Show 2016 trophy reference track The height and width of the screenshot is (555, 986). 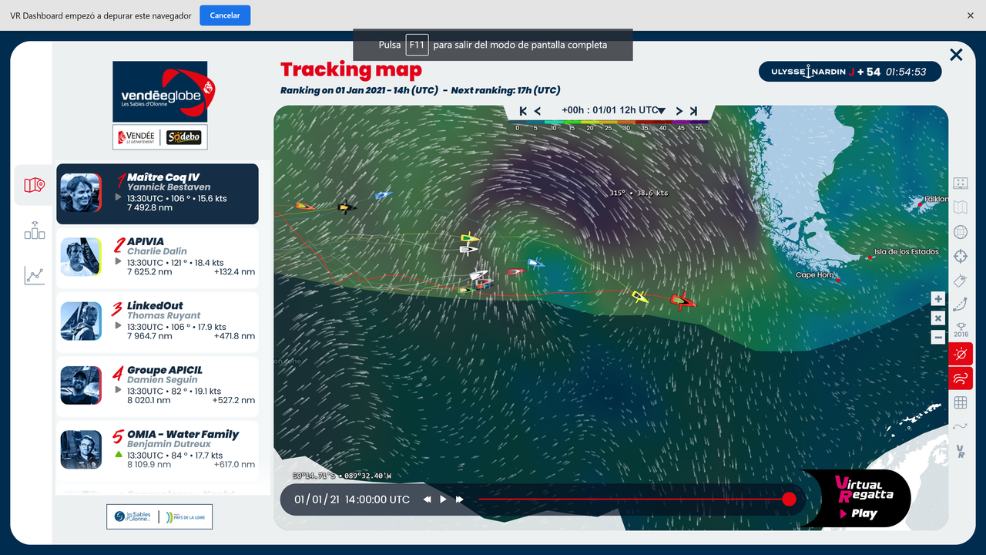pyautogui.click(x=961, y=329)
